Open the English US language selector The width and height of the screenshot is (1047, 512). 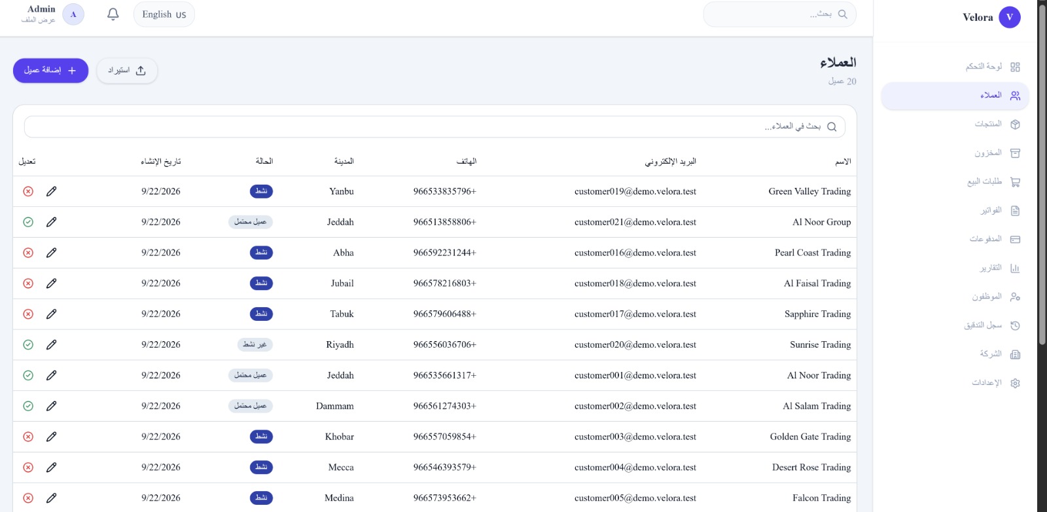(164, 14)
